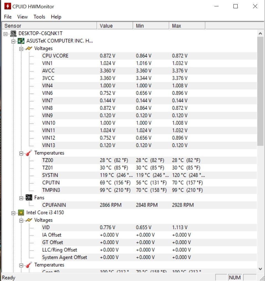Select the VIN13 voltage row

tap(149, 145)
